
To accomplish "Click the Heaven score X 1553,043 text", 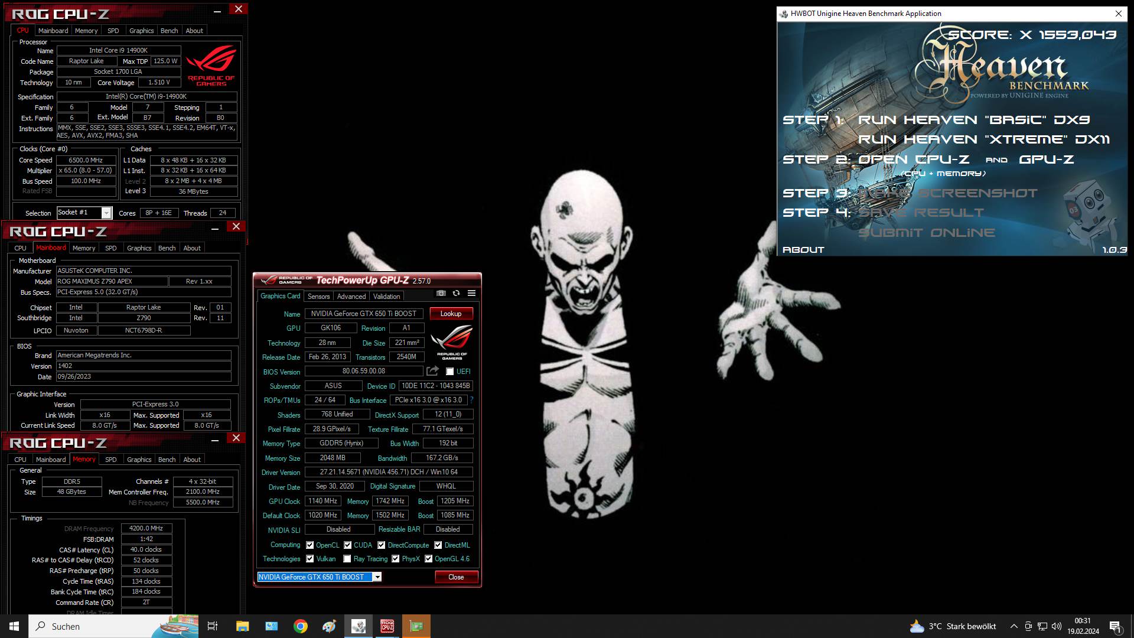I will [x=1032, y=35].
